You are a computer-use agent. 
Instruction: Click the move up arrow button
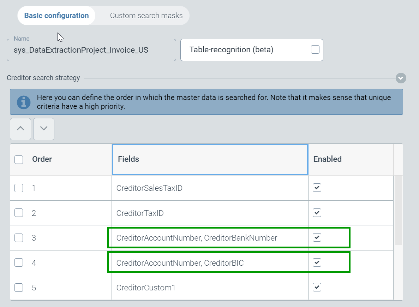tap(20, 129)
